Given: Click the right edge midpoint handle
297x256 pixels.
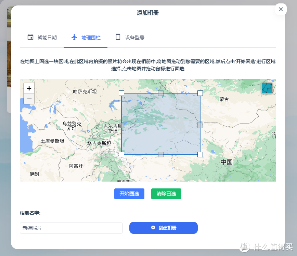Looking at the screenshot, I should pos(200,125).
